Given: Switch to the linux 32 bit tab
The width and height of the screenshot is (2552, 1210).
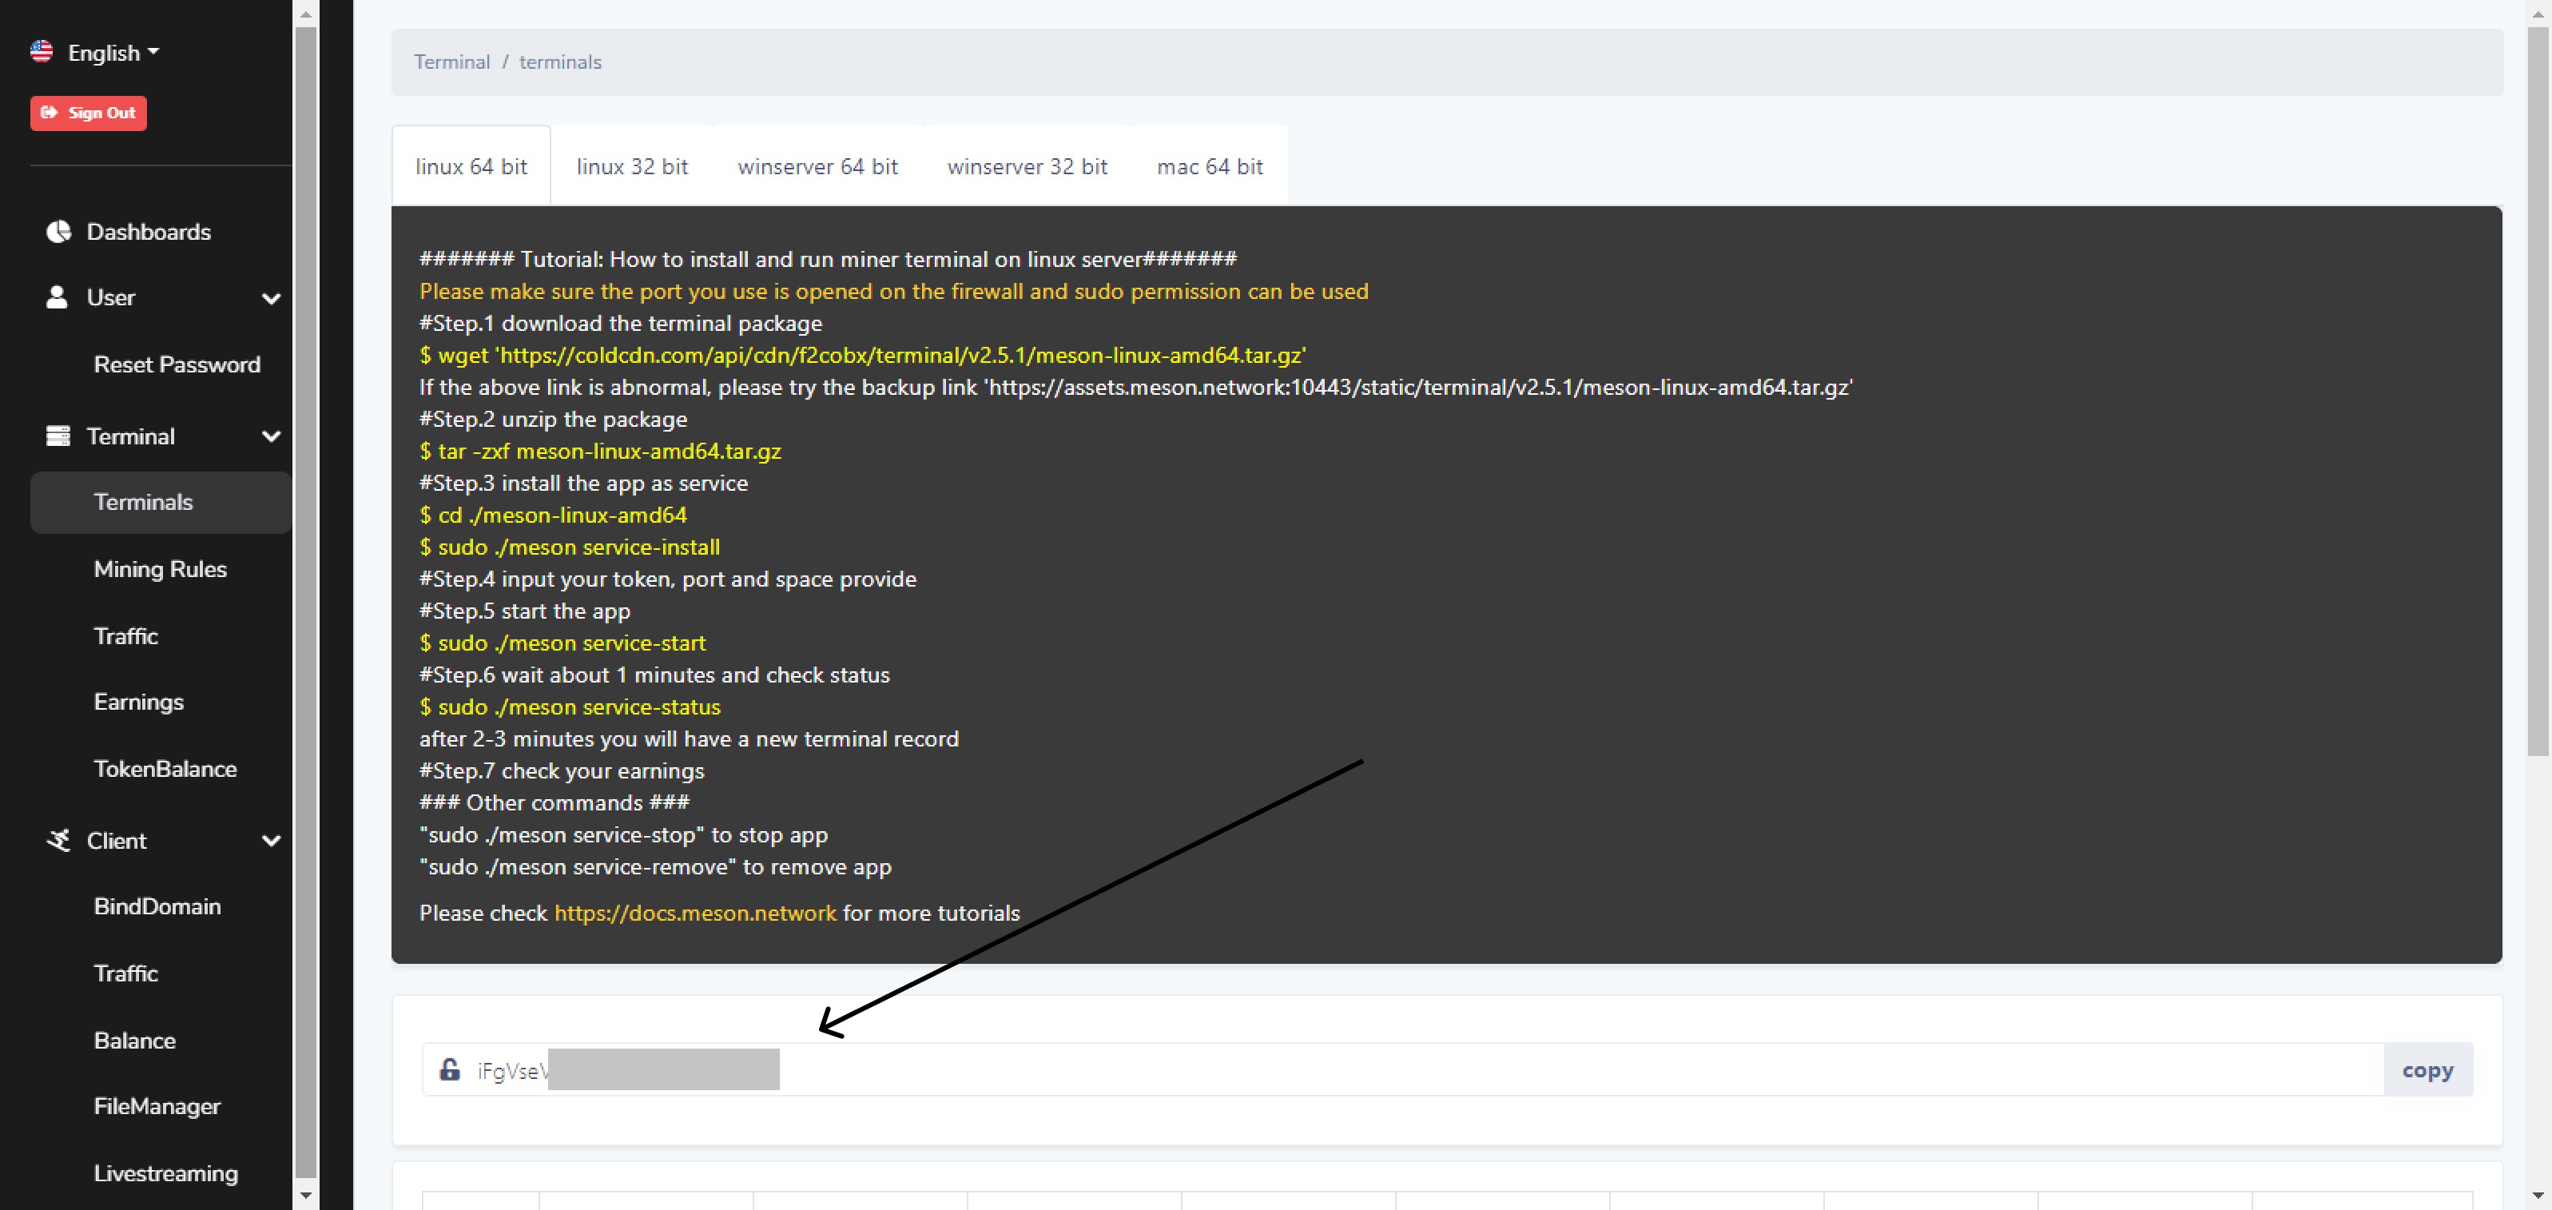Looking at the screenshot, I should (632, 166).
